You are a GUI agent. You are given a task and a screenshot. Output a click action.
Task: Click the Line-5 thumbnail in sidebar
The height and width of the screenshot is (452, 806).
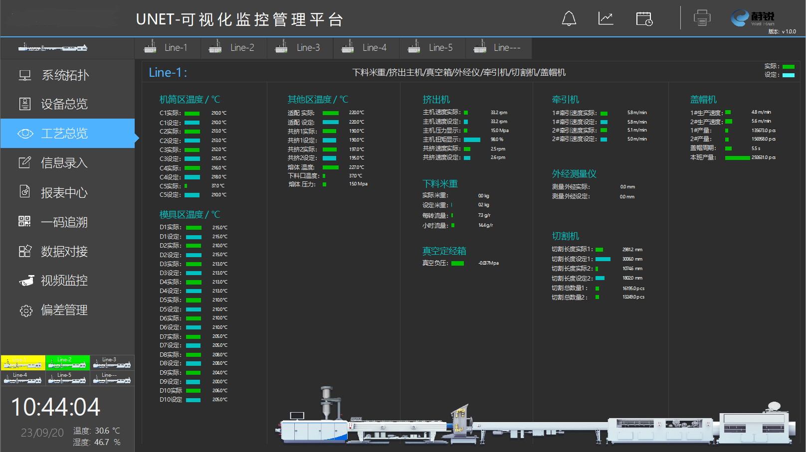67,378
